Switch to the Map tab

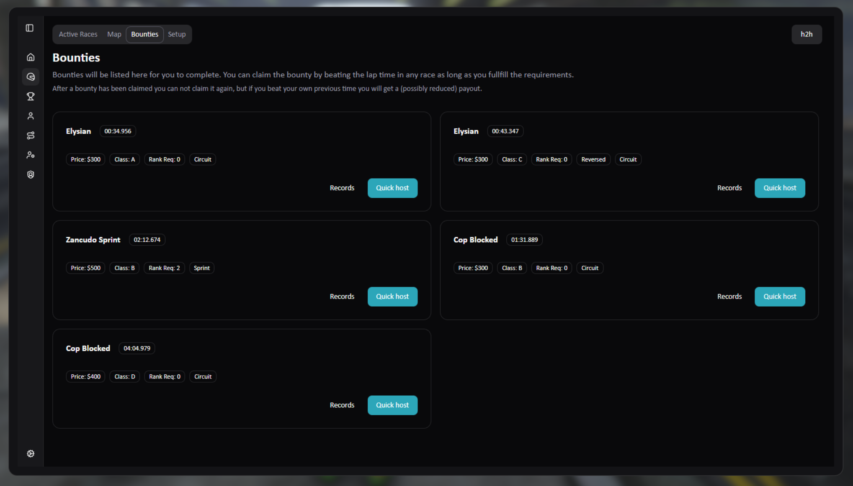pyautogui.click(x=114, y=34)
